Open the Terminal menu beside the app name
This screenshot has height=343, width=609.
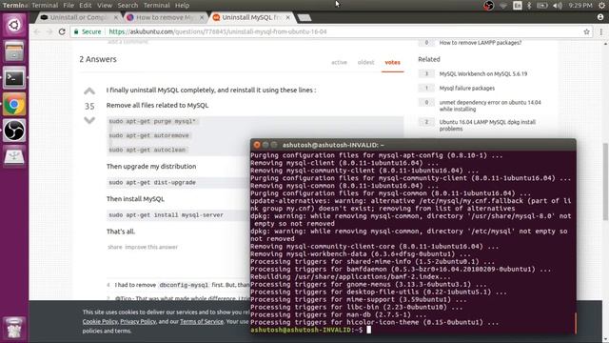[x=45, y=6]
